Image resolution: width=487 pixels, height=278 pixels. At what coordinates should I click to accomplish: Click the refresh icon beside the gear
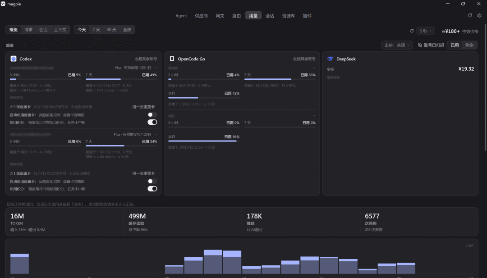pos(470,15)
